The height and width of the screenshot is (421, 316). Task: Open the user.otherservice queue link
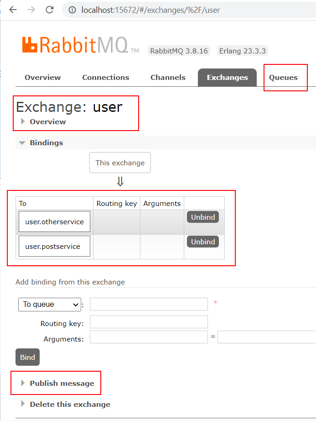(x=54, y=222)
